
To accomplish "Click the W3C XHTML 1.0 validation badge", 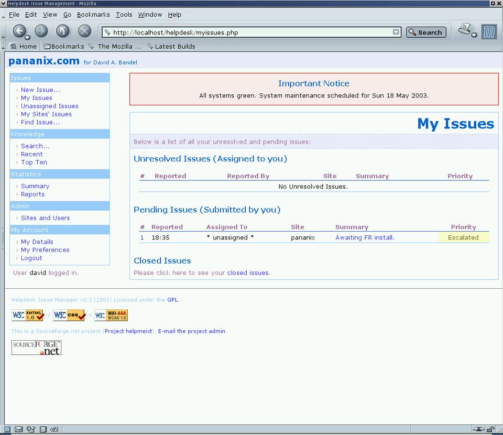I will [28, 316].
